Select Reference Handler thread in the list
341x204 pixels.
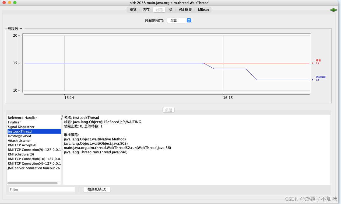point(34,118)
